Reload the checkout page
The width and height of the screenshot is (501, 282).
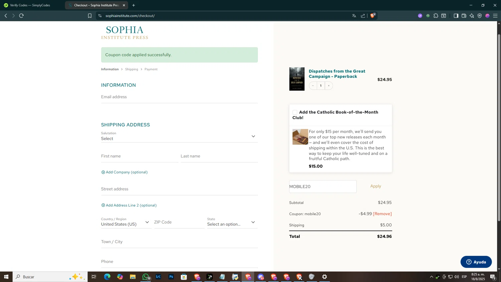pyautogui.click(x=21, y=16)
